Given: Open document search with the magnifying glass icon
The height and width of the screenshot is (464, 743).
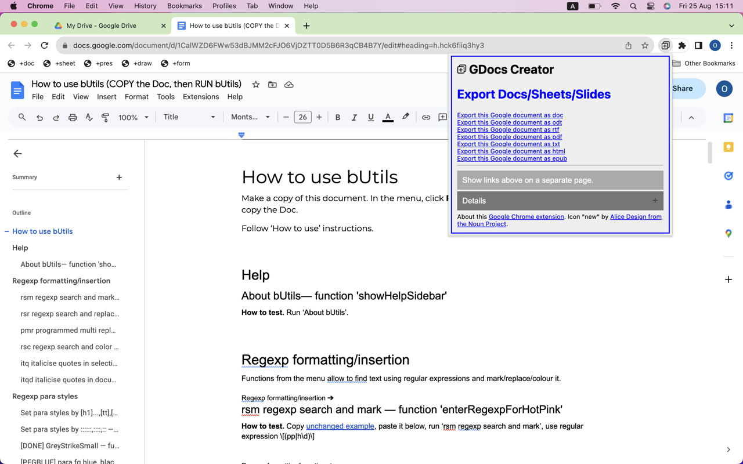Looking at the screenshot, I should (21, 117).
